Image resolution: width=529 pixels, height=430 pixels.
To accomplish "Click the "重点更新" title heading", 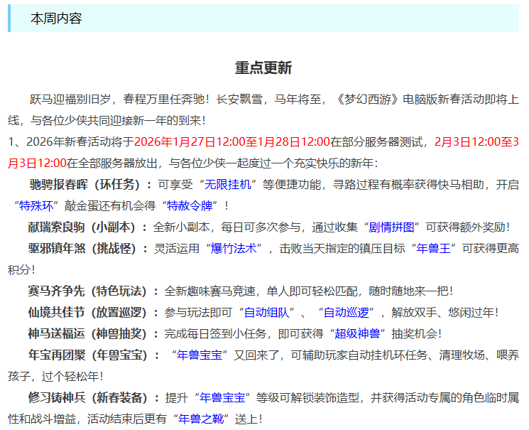I will [x=263, y=68].
